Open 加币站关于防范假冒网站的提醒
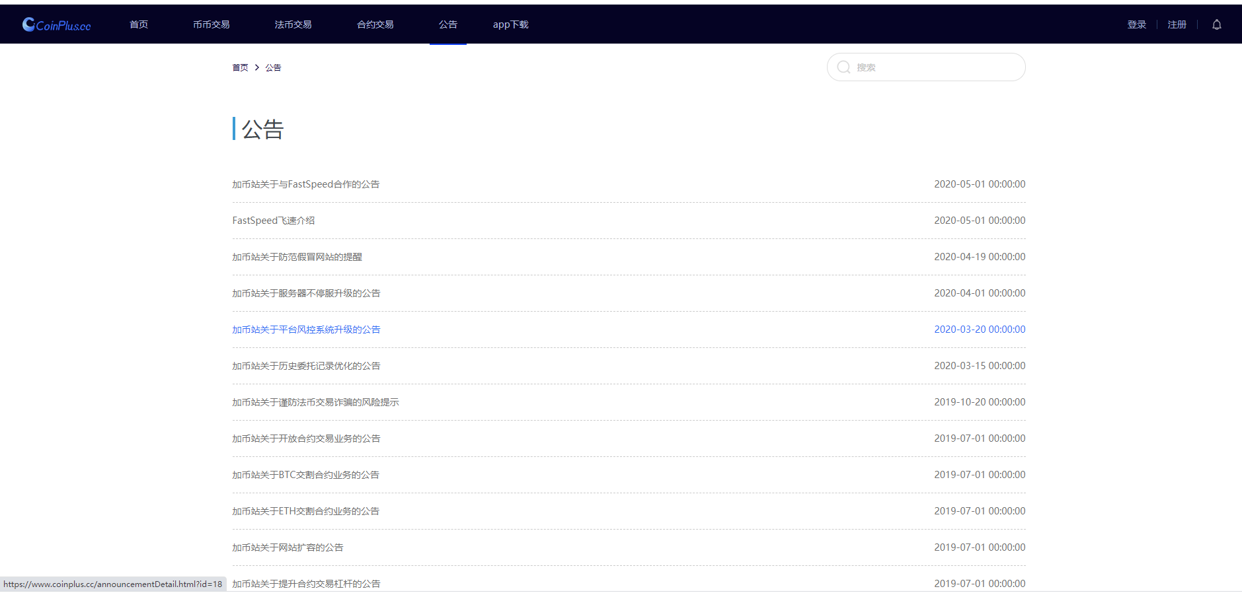1242x593 pixels. (297, 257)
